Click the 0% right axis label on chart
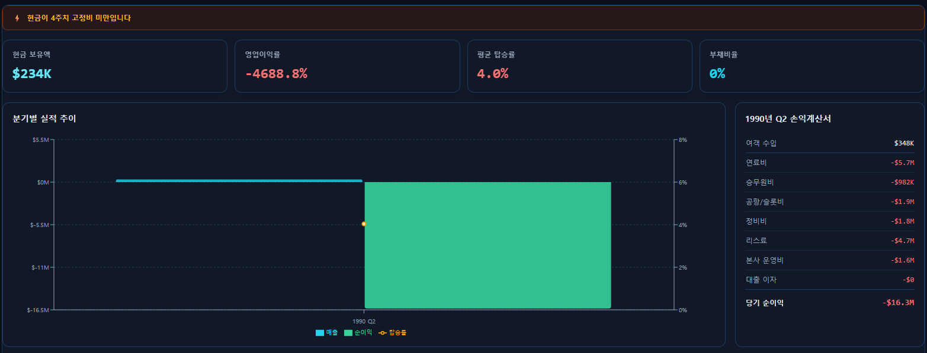 (x=683, y=310)
